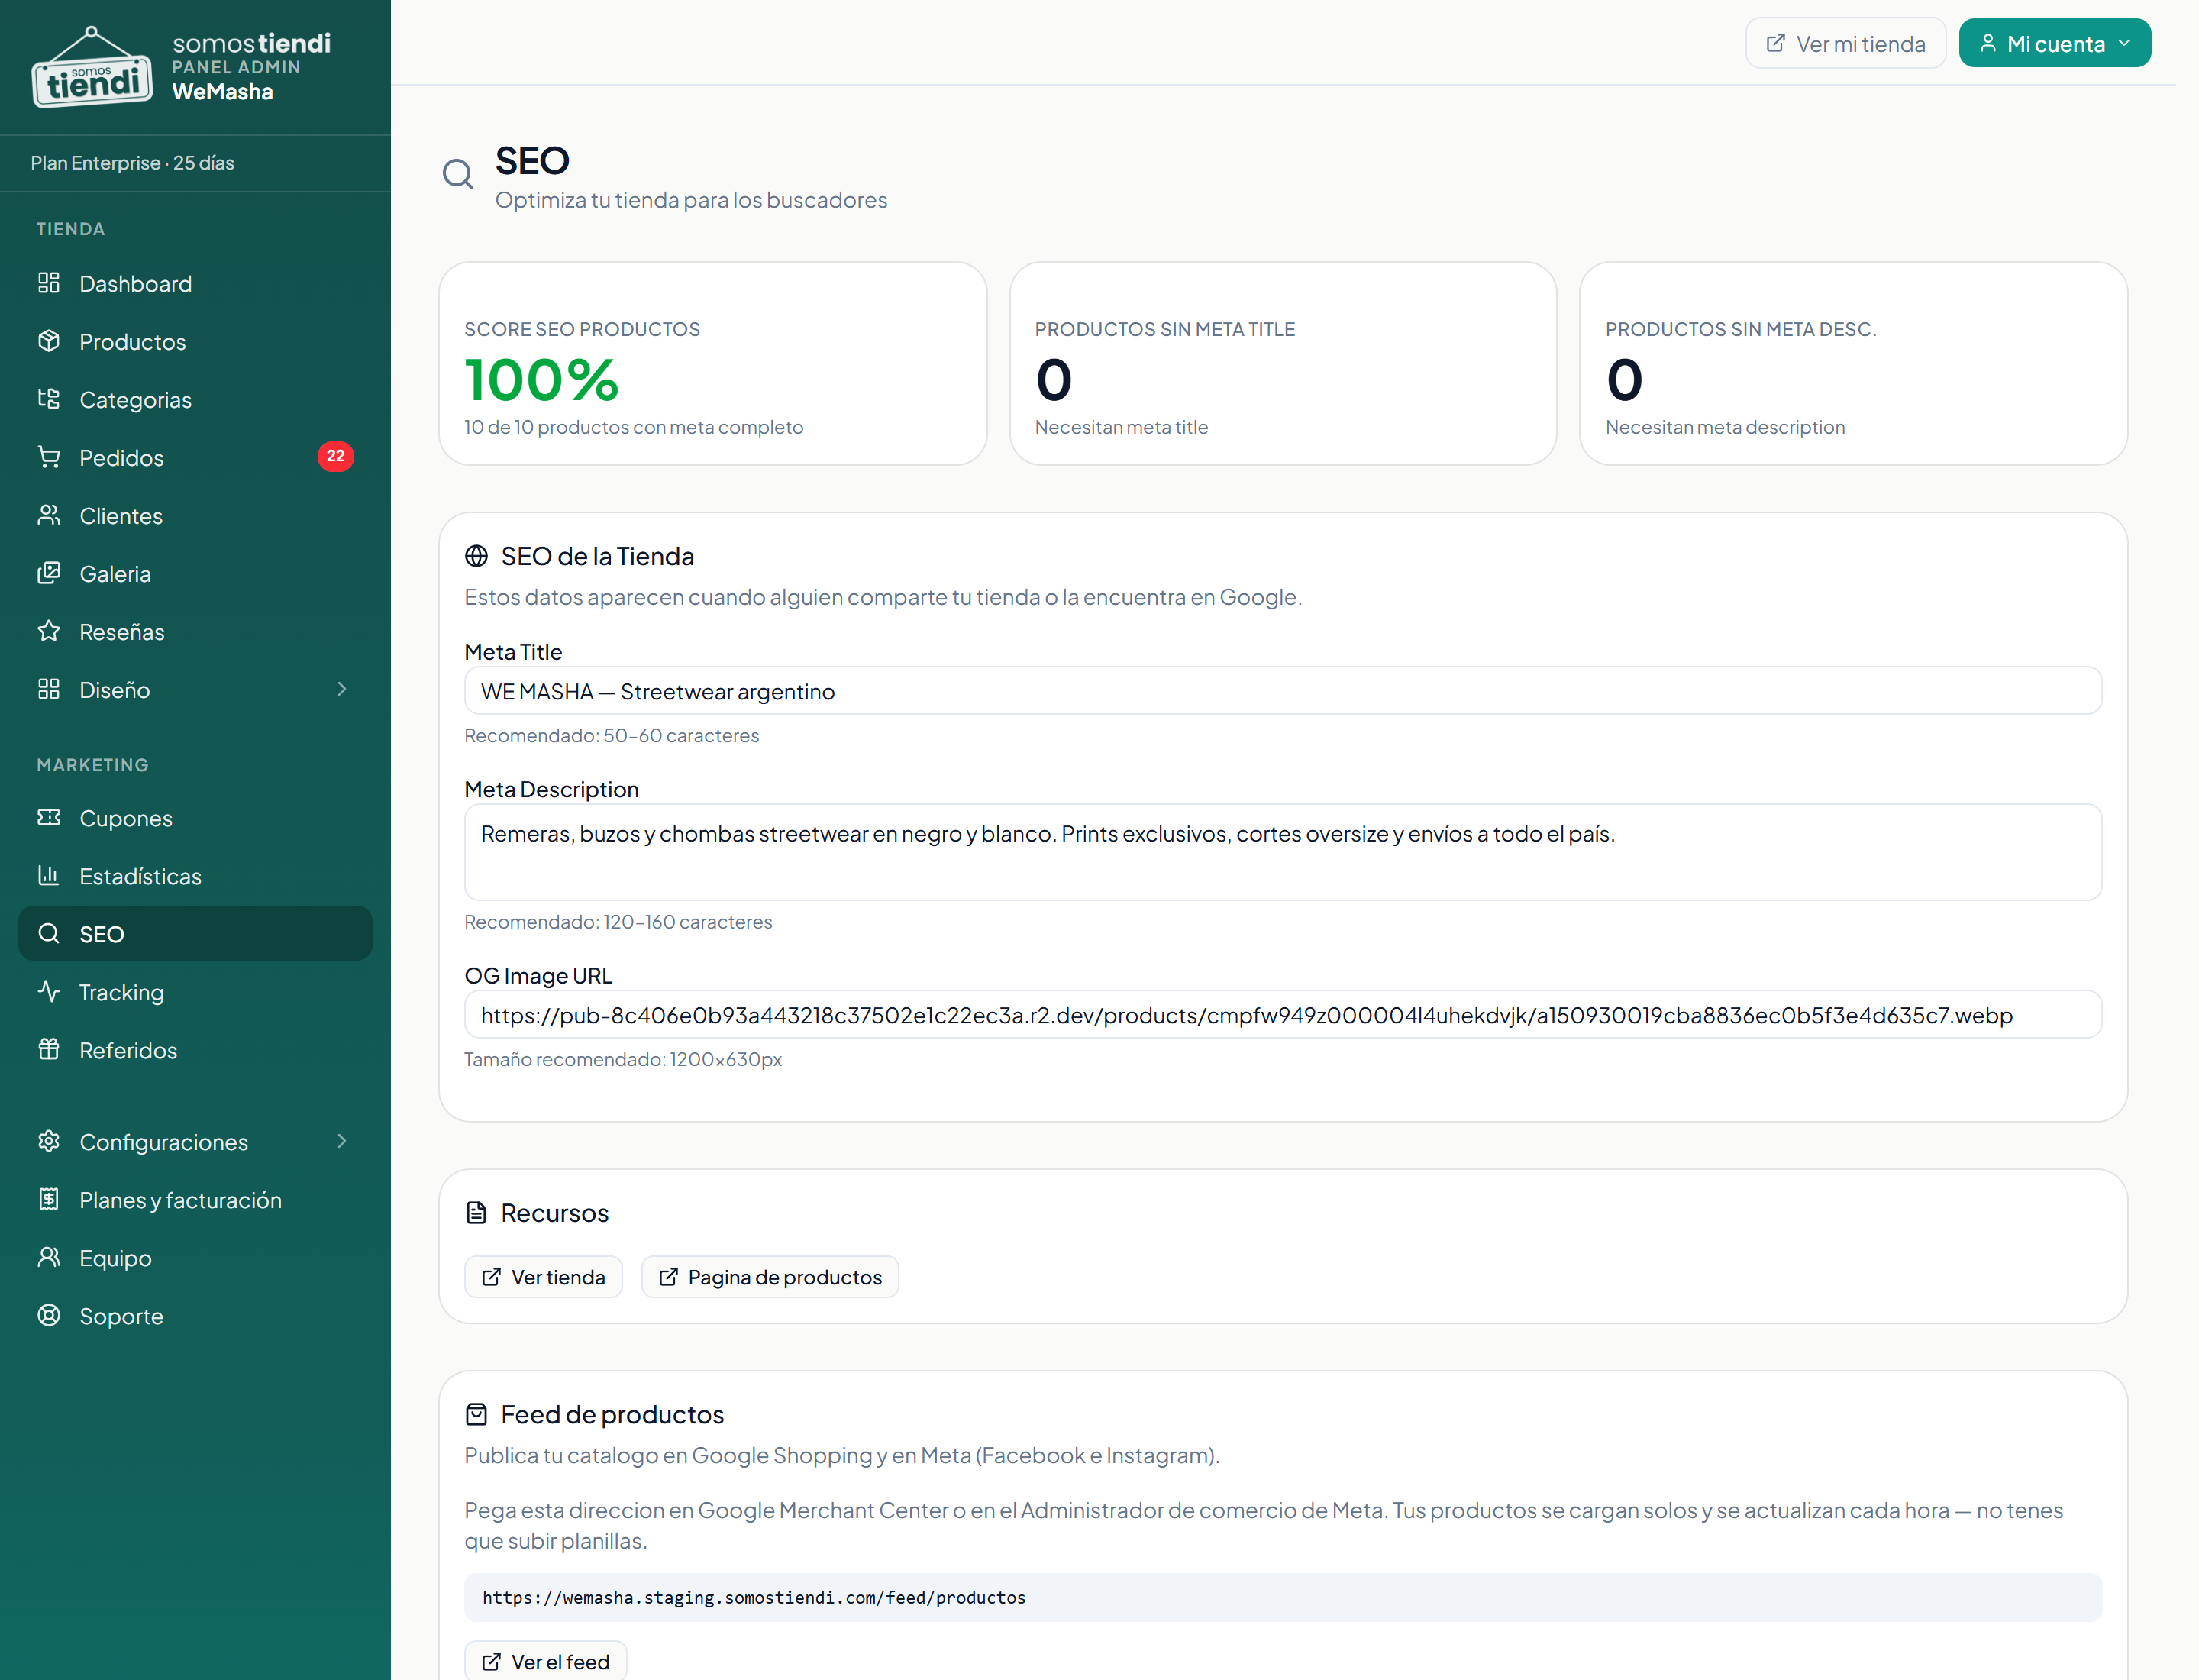Click the Productos sin meta desc. card
This screenshot has width=2199, height=1680.
tap(1852, 364)
